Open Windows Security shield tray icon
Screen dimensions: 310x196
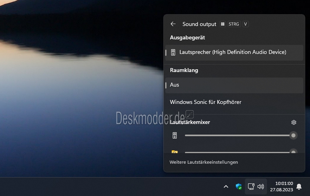(239, 187)
